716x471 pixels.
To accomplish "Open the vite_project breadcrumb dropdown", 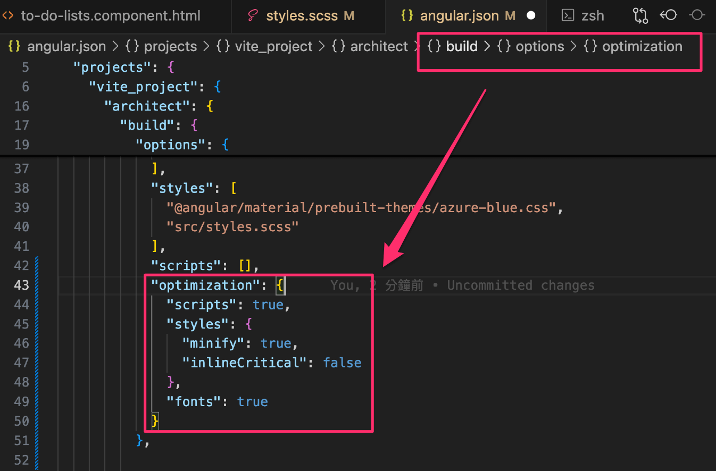I will point(274,47).
